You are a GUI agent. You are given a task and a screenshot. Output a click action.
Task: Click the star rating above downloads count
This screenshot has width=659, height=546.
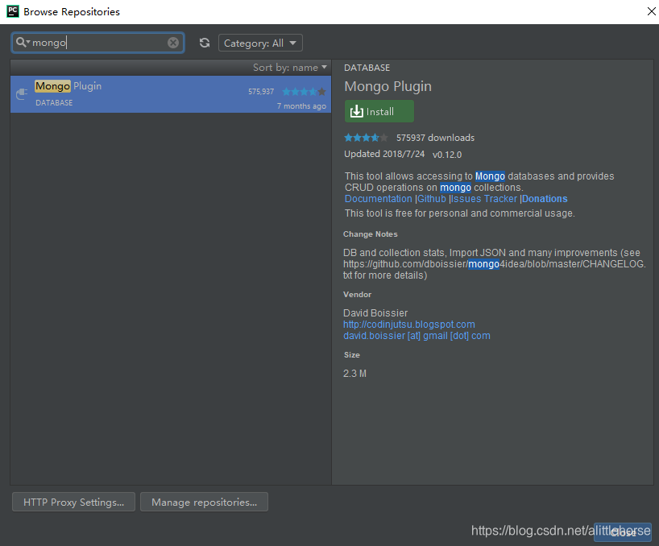coord(366,138)
